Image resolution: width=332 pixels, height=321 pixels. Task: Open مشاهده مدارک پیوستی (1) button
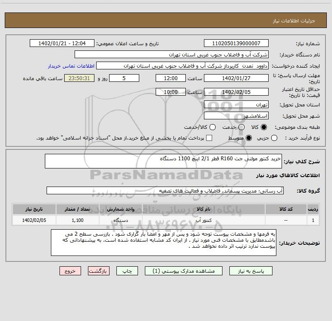(x=184, y=271)
